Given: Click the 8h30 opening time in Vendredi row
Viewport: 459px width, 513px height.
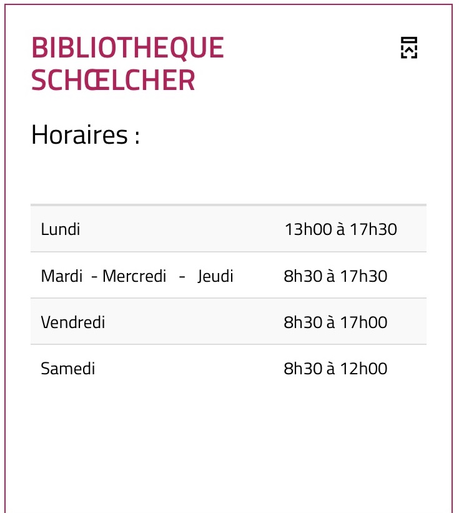Looking at the screenshot, I should click(x=303, y=322).
